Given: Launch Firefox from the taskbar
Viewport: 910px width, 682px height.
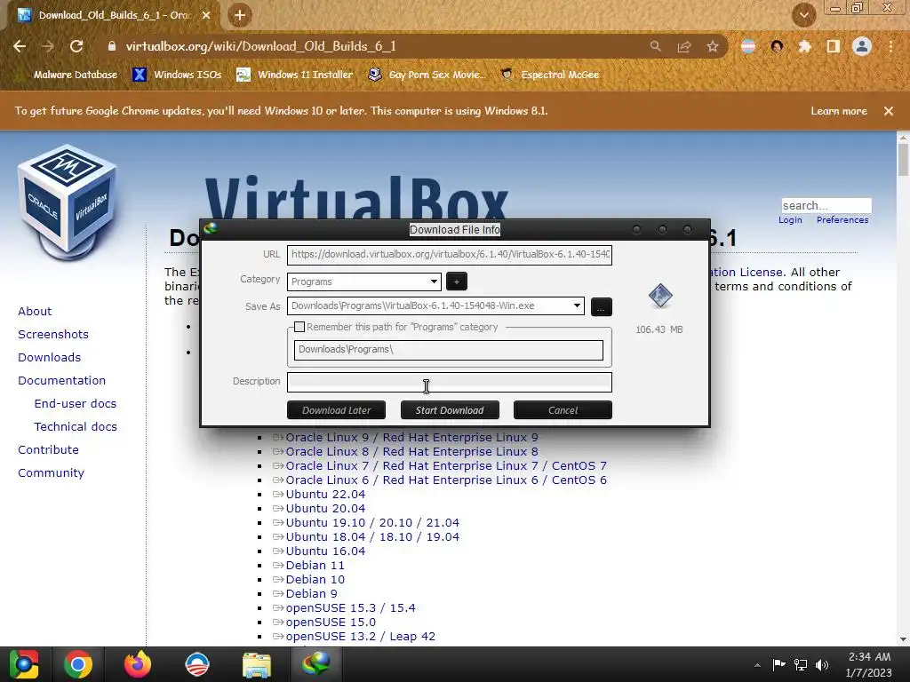Looking at the screenshot, I should (138, 664).
